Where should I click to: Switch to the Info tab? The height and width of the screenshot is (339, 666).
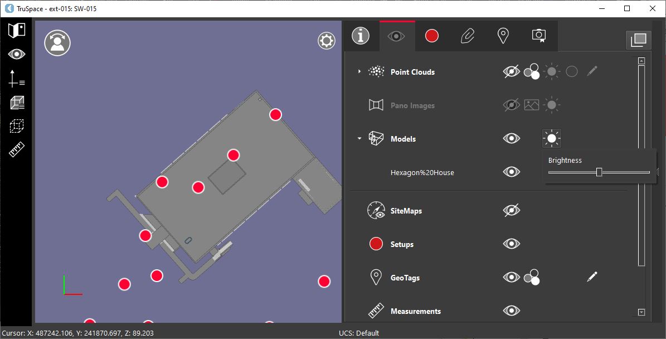[x=361, y=36]
